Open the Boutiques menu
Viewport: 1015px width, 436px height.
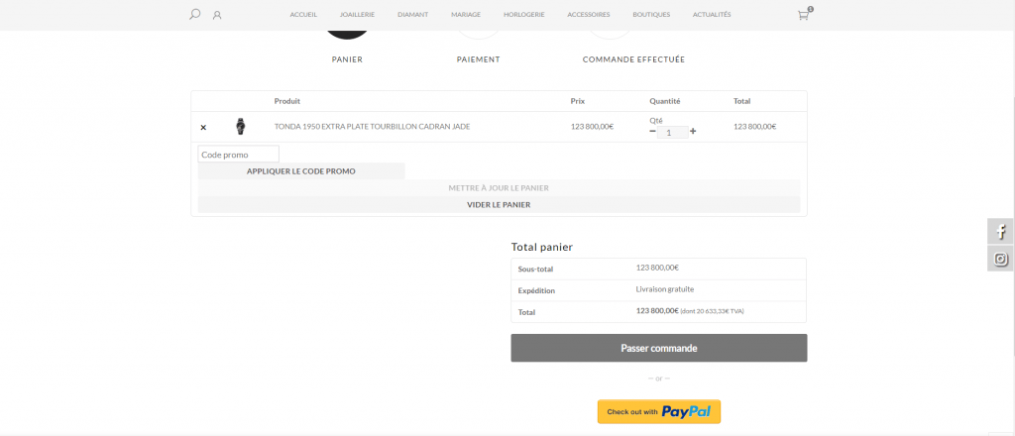(x=651, y=14)
